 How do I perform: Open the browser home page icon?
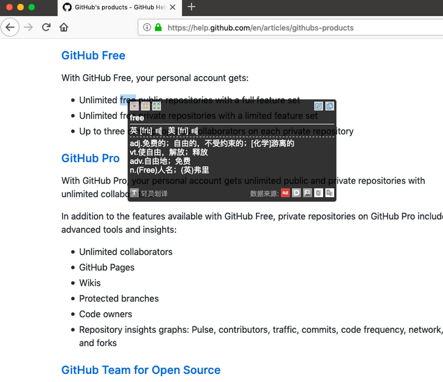pyautogui.click(x=64, y=27)
